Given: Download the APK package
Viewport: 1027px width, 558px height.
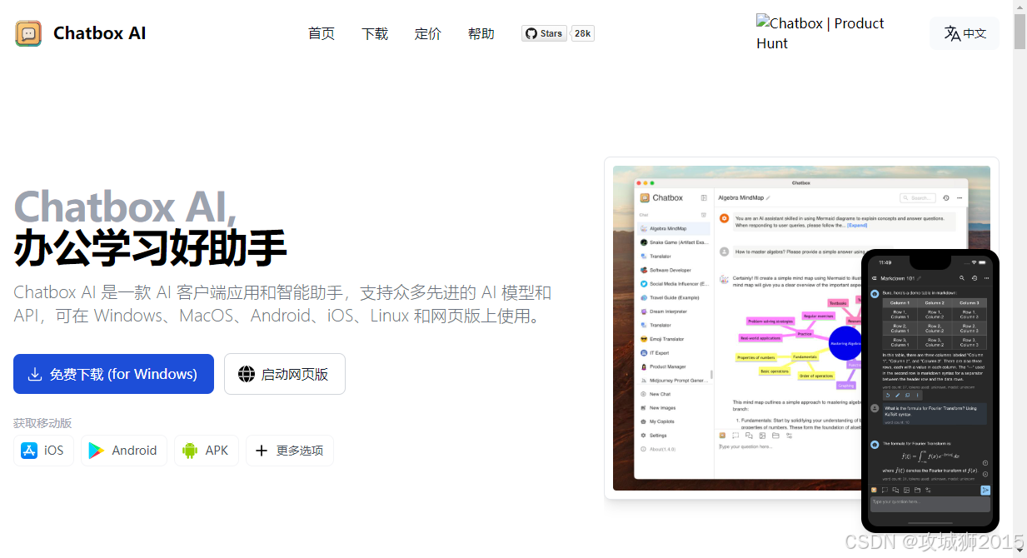Looking at the screenshot, I should pos(207,451).
